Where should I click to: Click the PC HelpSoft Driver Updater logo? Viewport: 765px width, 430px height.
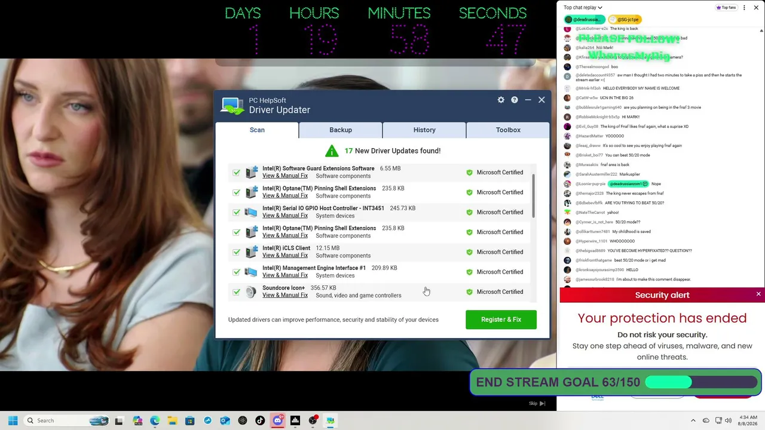(232, 106)
